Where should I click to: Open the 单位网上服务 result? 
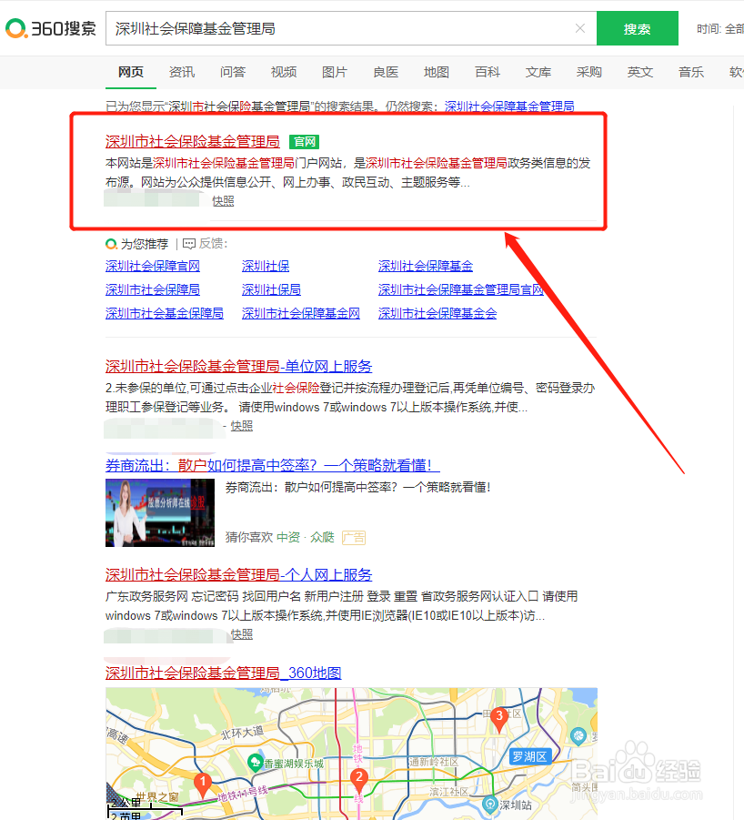[x=239, y=366]
